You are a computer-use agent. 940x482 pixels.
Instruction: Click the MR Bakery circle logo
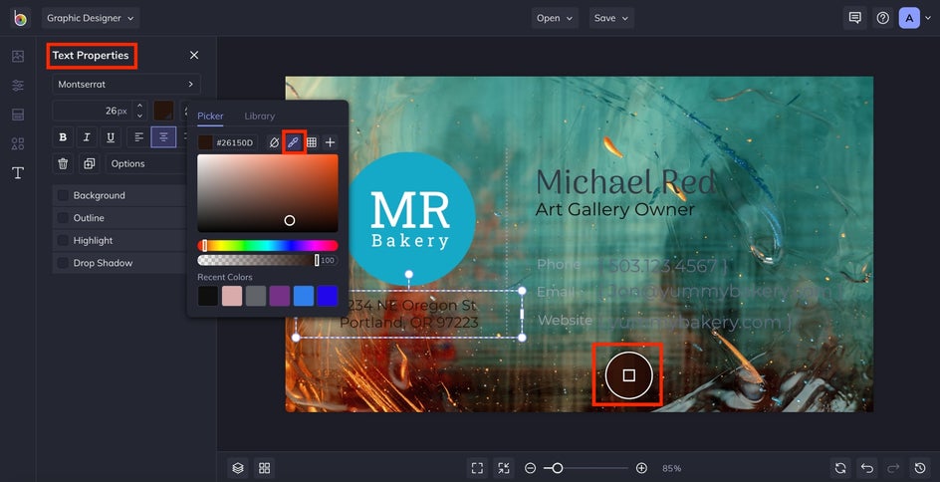[410, 219]
